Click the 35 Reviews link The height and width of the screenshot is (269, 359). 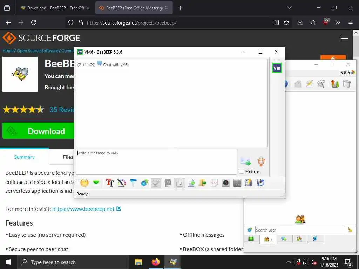(62, 110)
